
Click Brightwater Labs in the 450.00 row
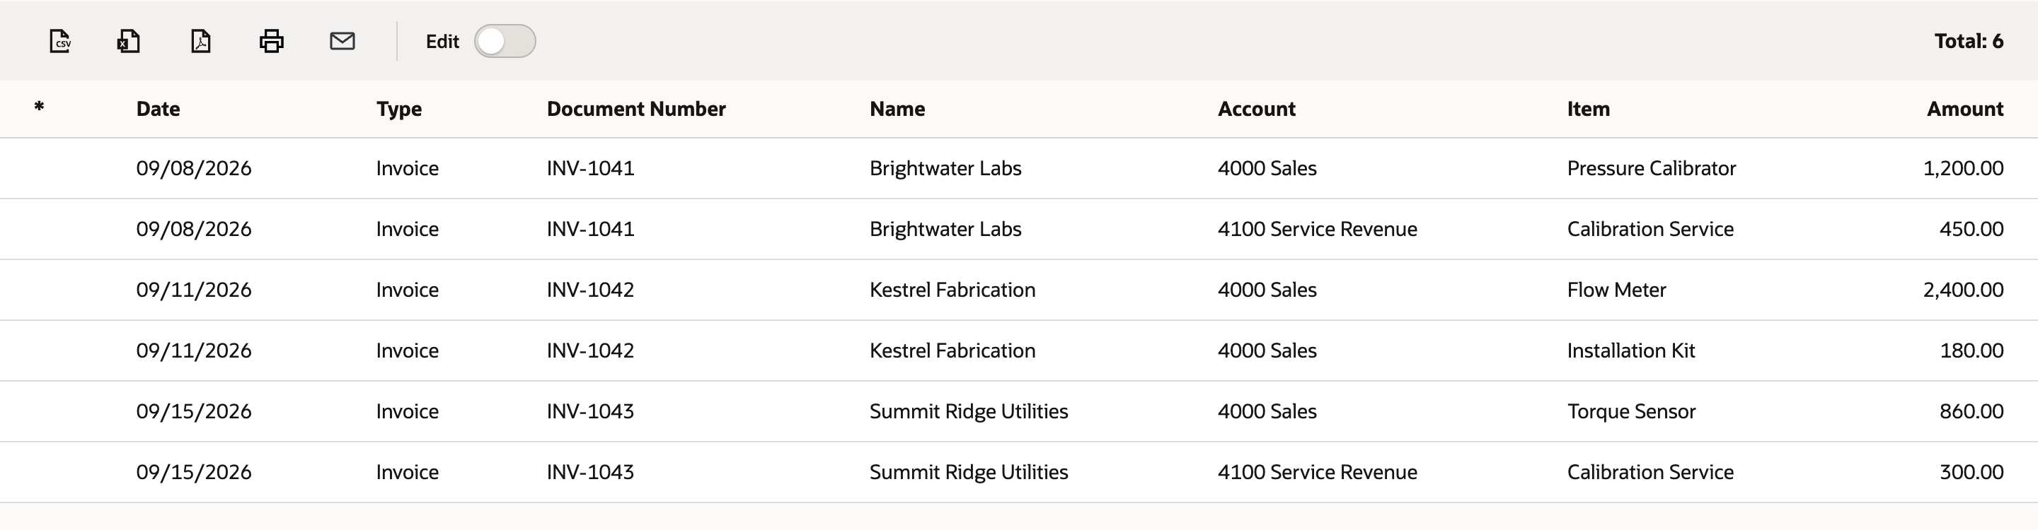coord(945,229)
